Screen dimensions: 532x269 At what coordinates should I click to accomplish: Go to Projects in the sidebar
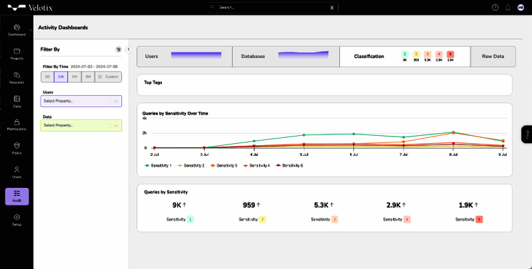(x=17, y=52)
